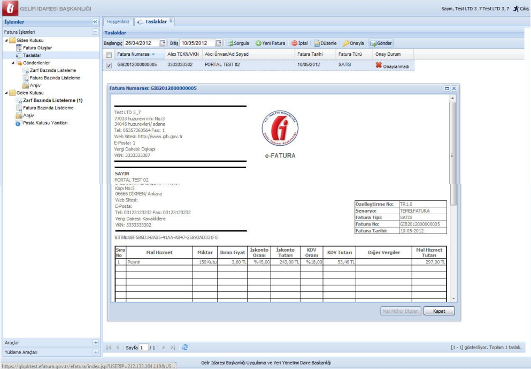Select the Taslaklar tab
531x369 pixels.
(156, 22)
